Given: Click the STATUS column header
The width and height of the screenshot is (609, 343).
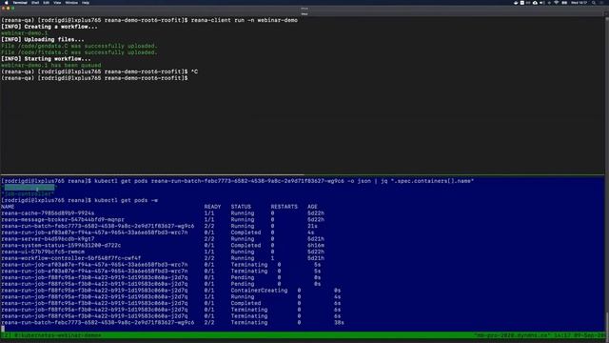Looking at the screenshot, I should (x=241, y=207).
